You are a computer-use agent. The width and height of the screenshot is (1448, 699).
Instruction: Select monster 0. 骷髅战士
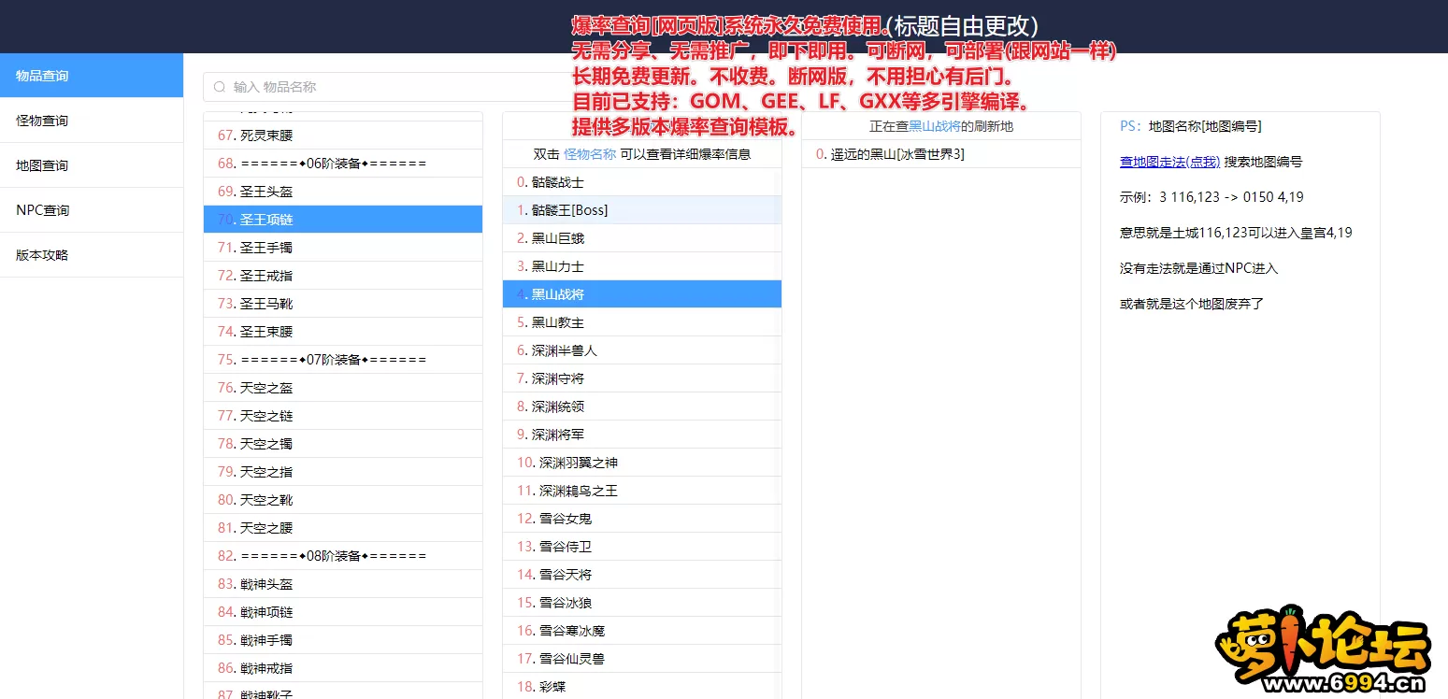(642, 182)
